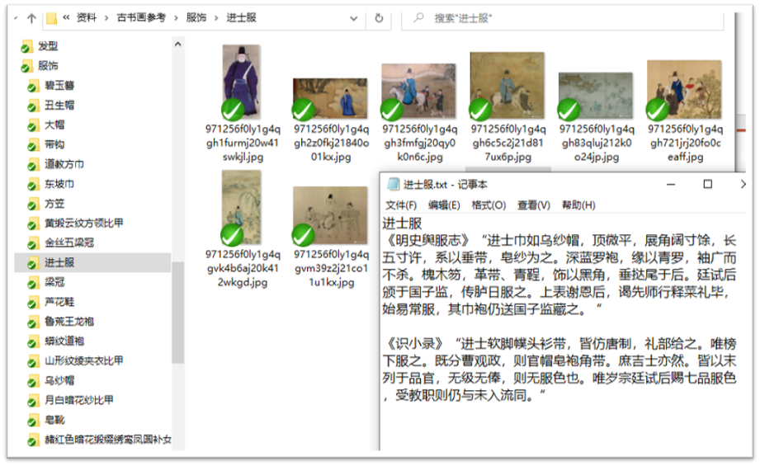Image resolution: width=760 pixels, height=466 pixels.
Task: Select thumbnail gh6c5c2j21d817ux6p.jpg
Action: 507,86
